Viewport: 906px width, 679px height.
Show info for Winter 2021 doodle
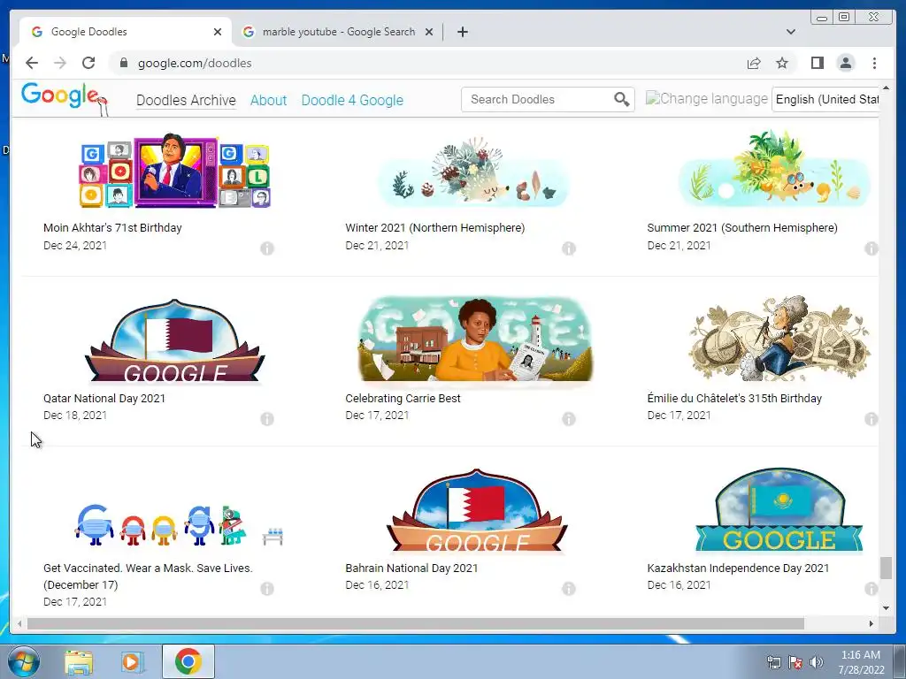pos(569,248)
